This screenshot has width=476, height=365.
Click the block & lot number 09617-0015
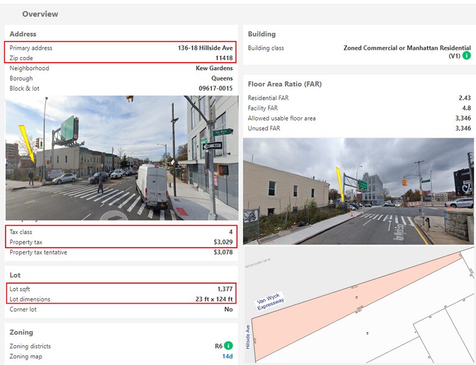click(215, 88)
